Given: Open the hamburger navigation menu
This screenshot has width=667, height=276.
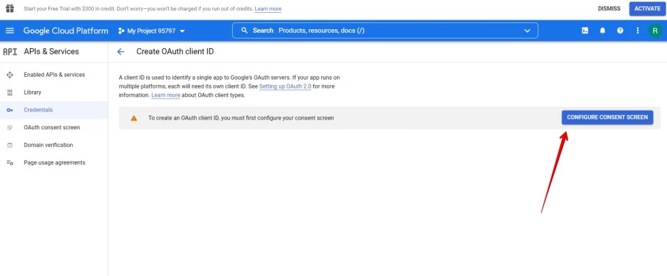Looking at the screenshot, I should 10,31.
